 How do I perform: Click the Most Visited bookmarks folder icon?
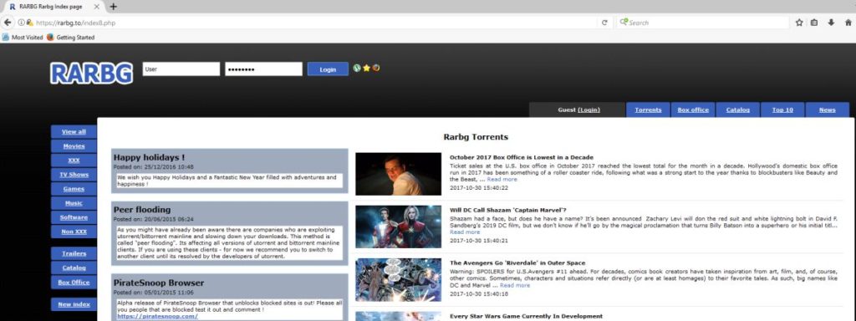tap(6, 37)
